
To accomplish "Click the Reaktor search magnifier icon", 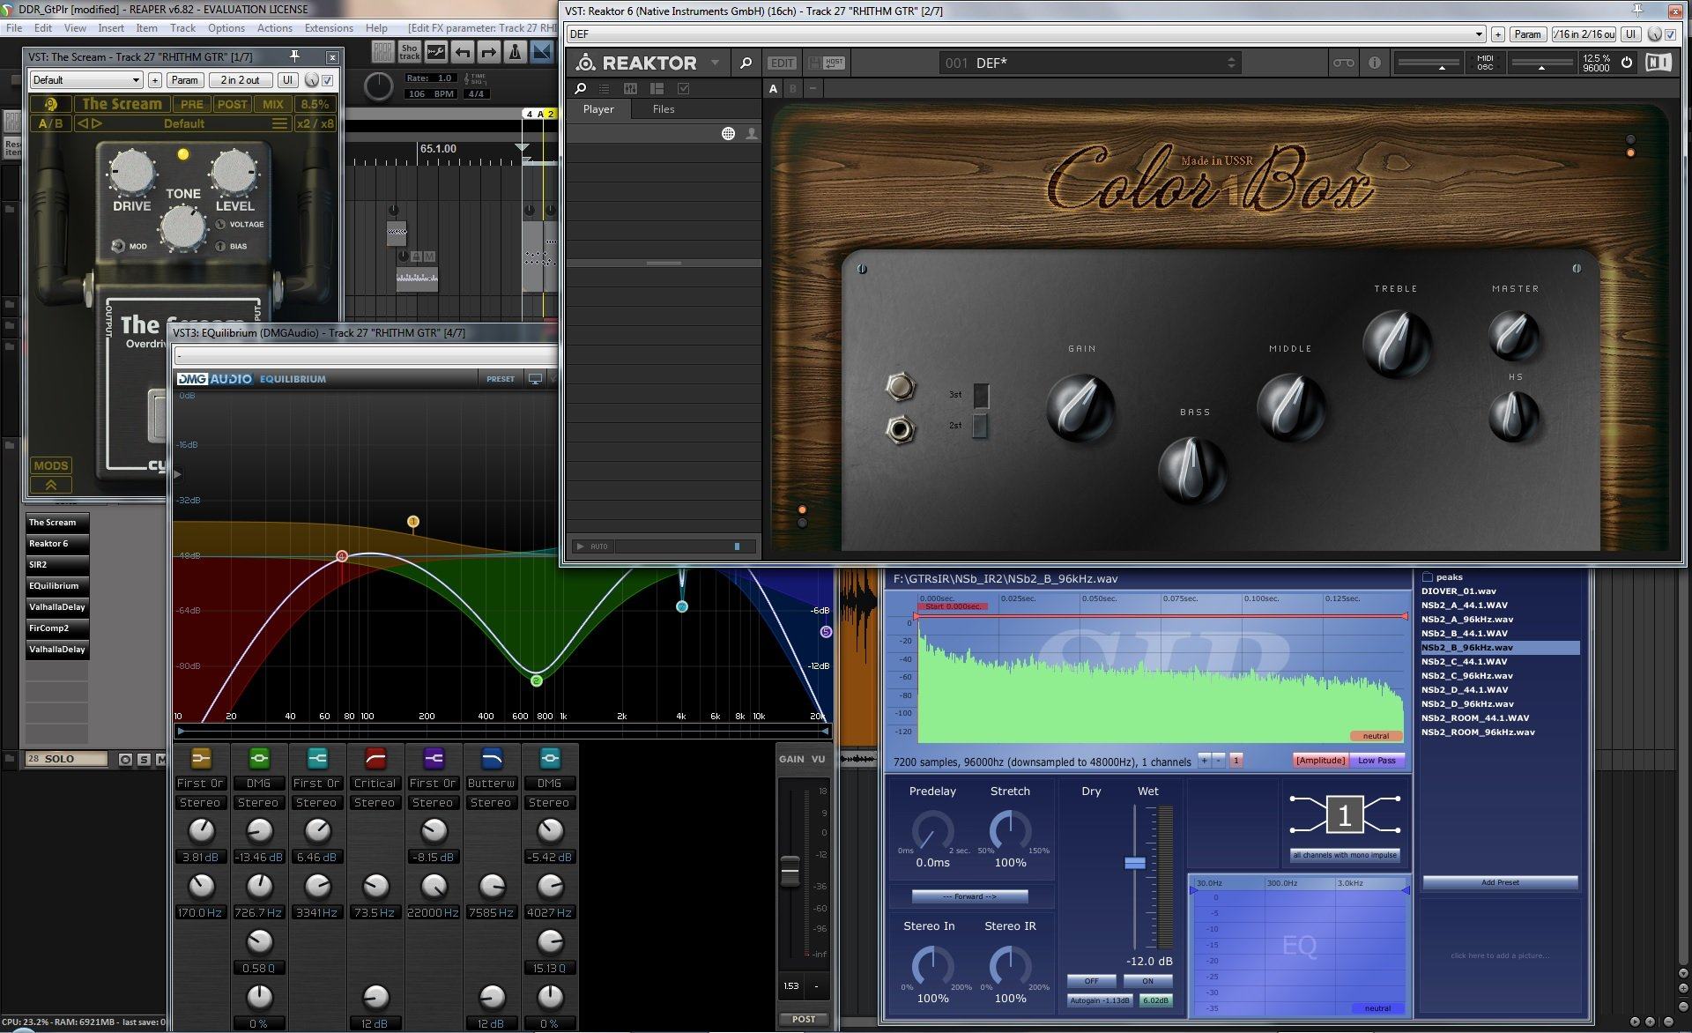I will click(746, 63).
